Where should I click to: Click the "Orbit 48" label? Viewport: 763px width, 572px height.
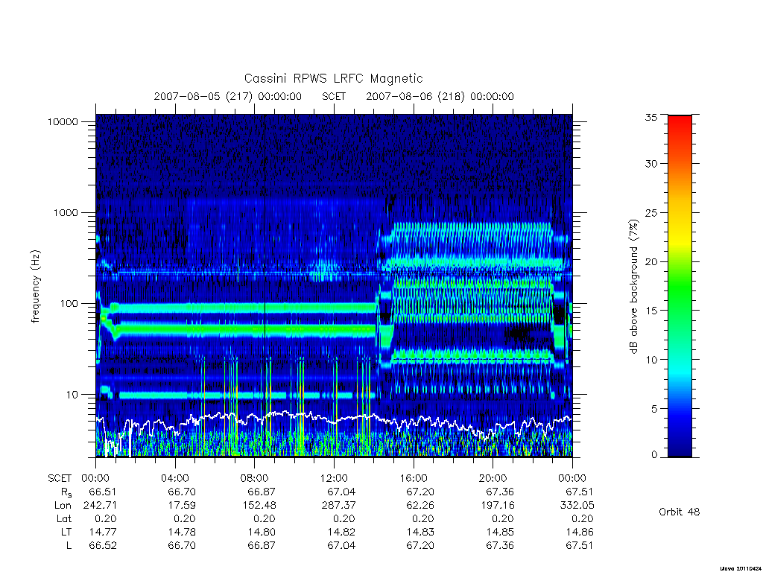(680, 512)
